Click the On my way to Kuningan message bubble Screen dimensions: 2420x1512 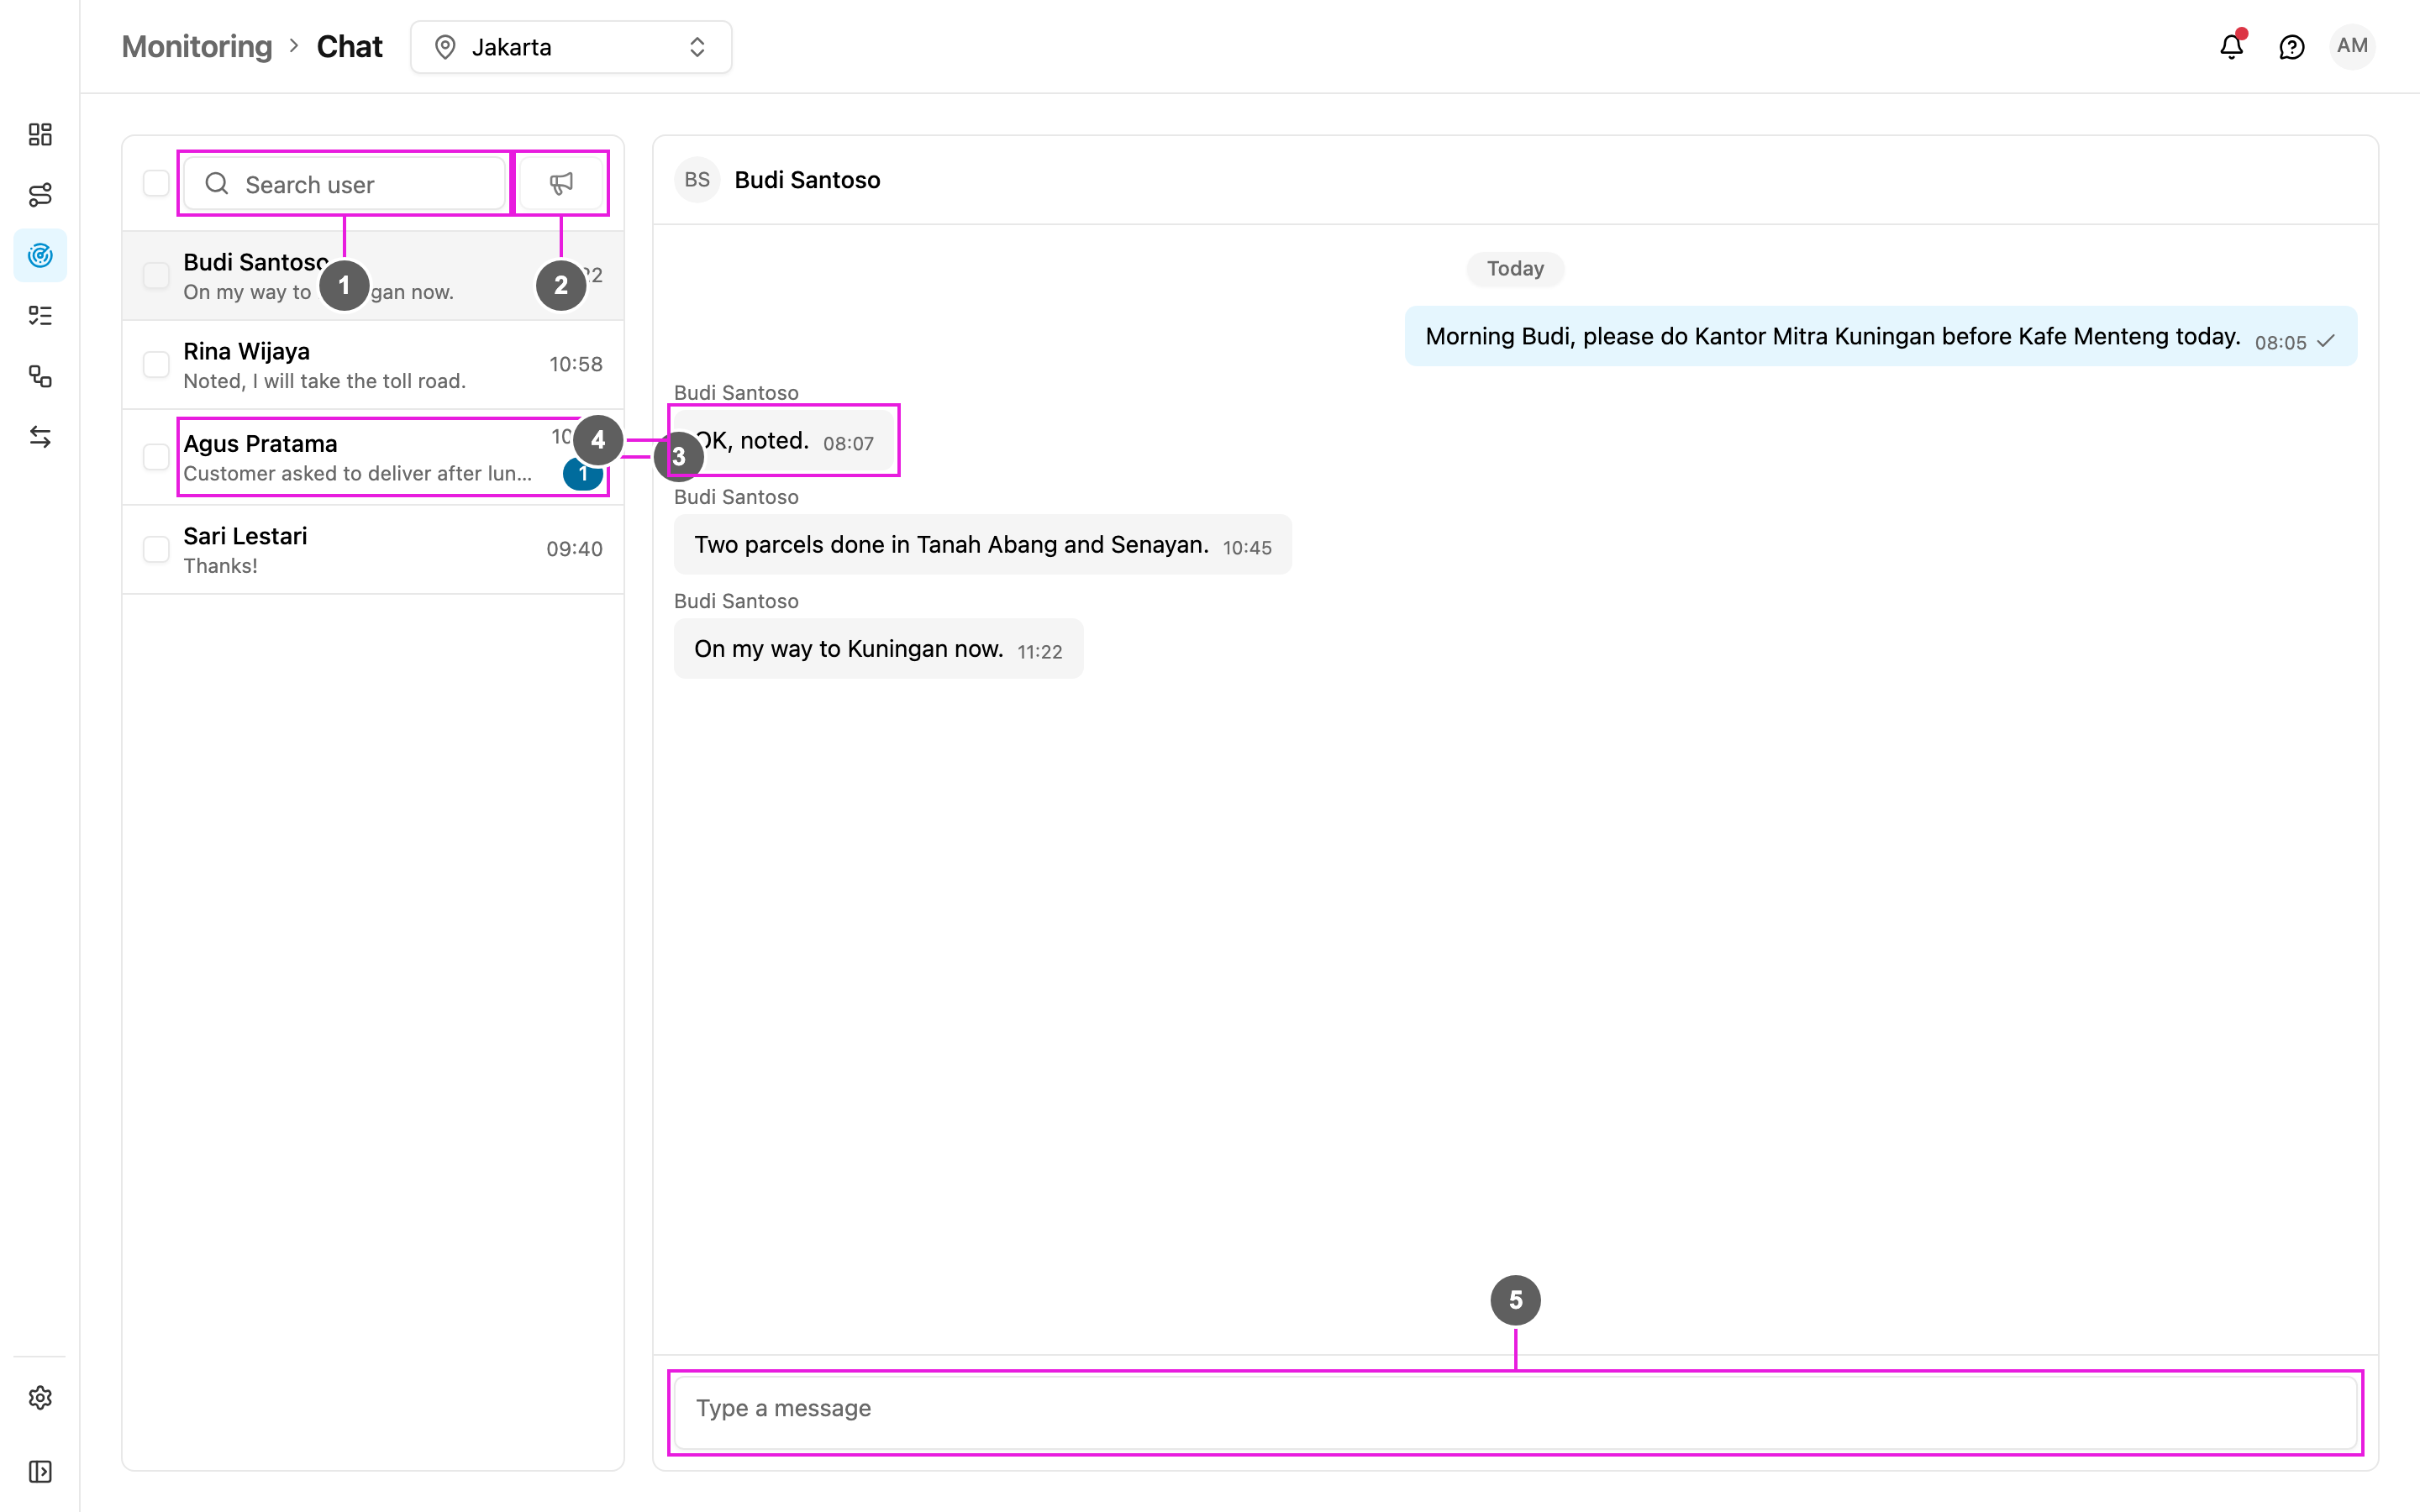(878, 649)
